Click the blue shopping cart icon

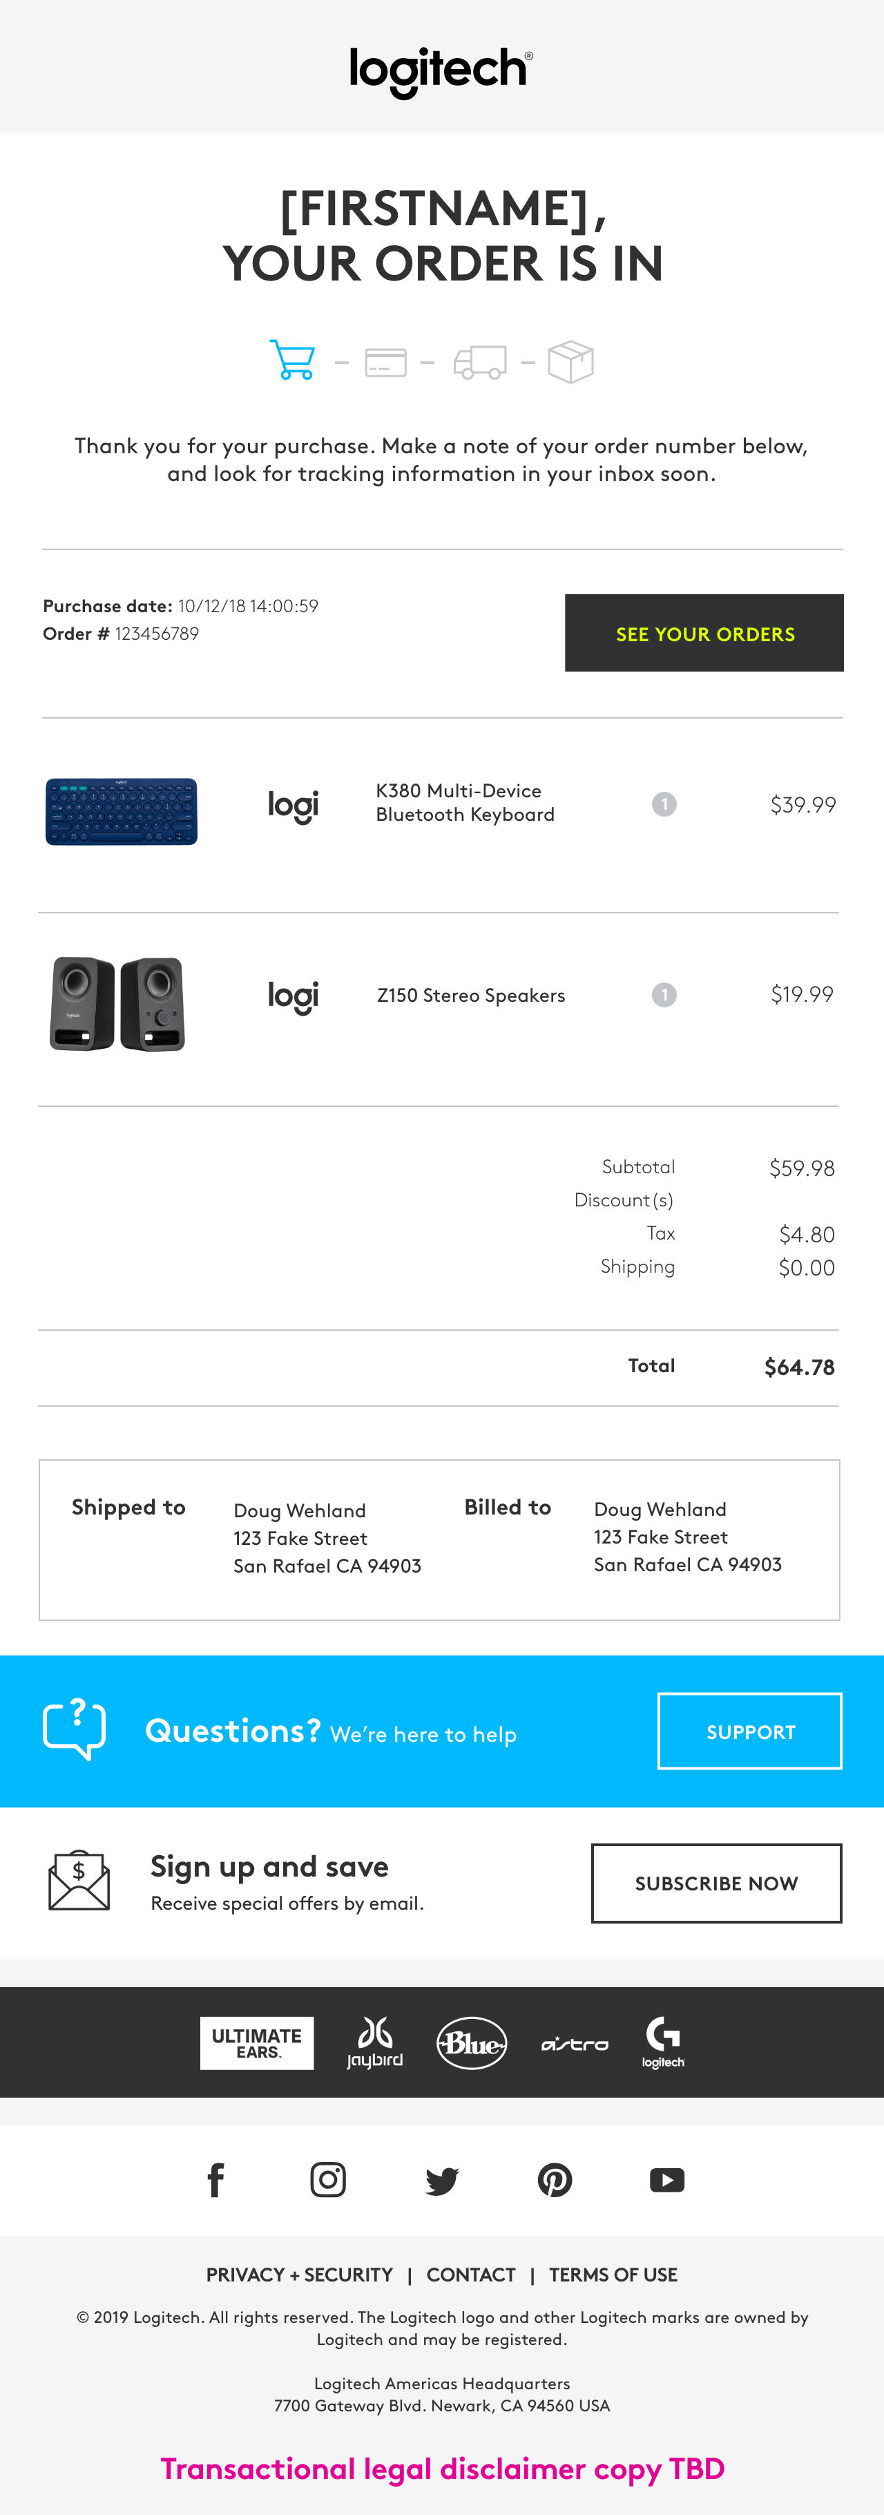point(291,360)
